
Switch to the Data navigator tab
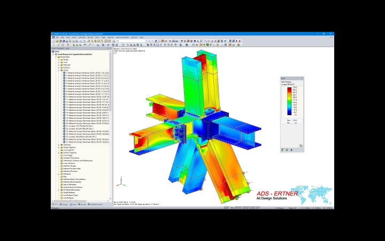click(x=55, y=205)
